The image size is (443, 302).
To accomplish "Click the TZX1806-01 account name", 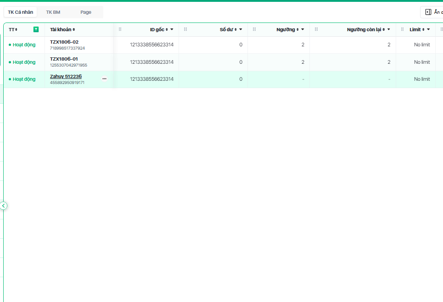I will click(x=64, y=59).
